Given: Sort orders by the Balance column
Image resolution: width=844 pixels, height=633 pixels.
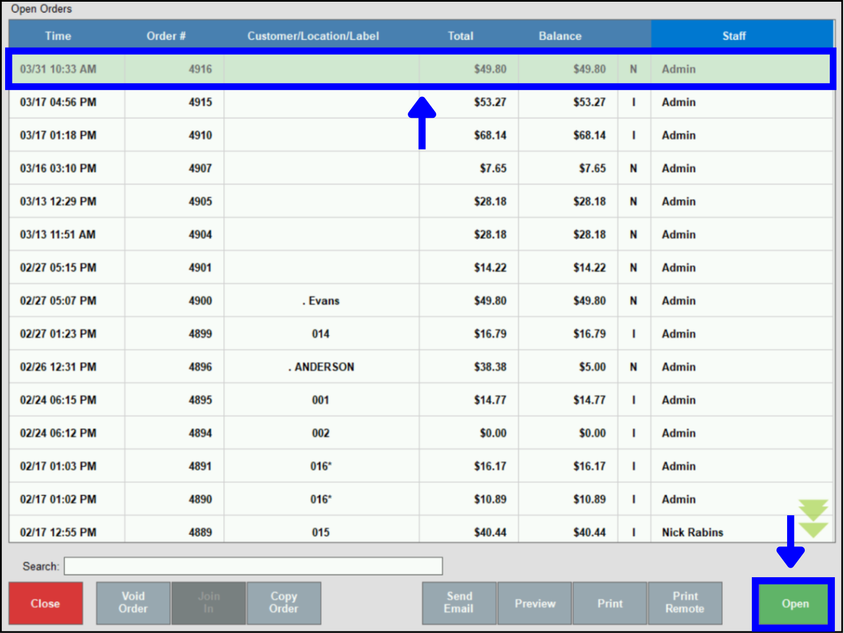Looking at the screenshot, I should (x=560, y=35).
